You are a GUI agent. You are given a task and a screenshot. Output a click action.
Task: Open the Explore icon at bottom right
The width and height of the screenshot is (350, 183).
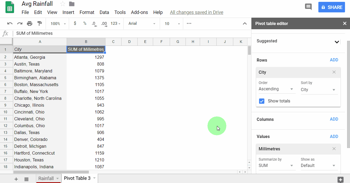click(x=341, y=180)
